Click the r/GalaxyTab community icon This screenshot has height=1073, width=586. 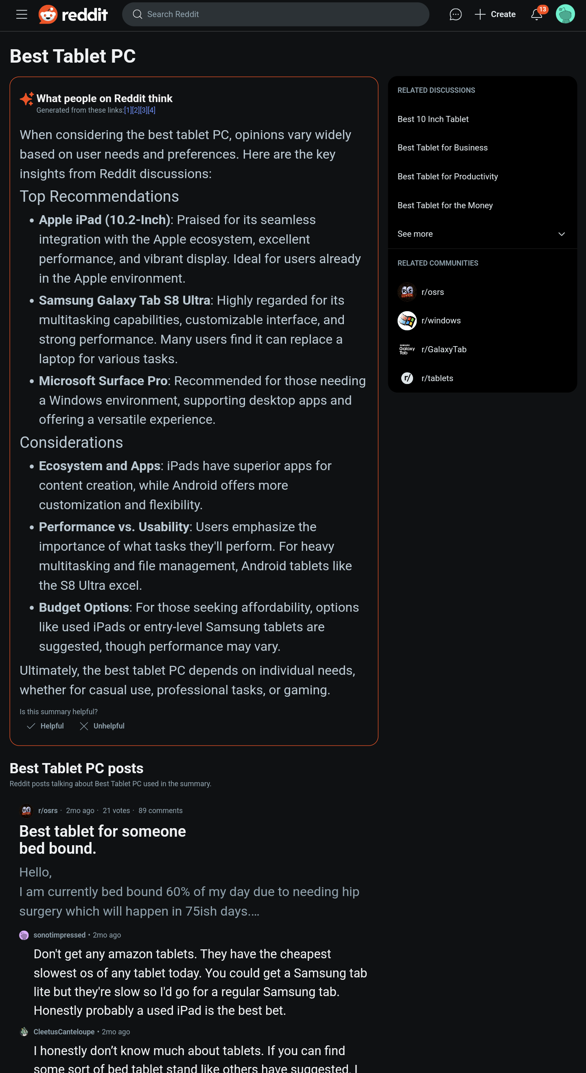pos(407,349)
